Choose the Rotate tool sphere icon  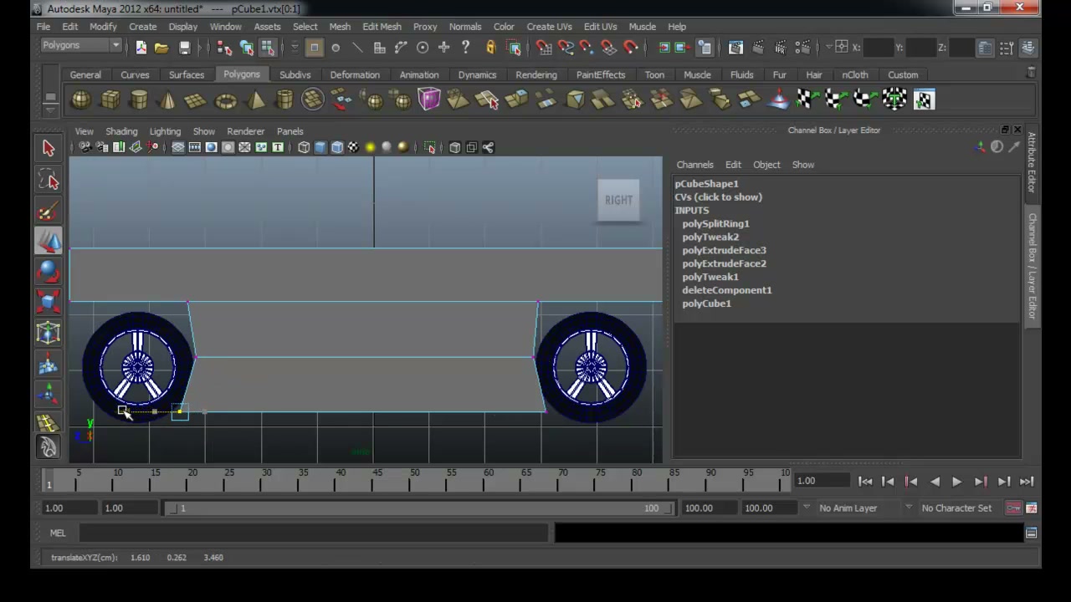(x=49, y=273)
